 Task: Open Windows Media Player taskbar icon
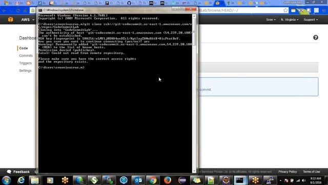point(50,180)
